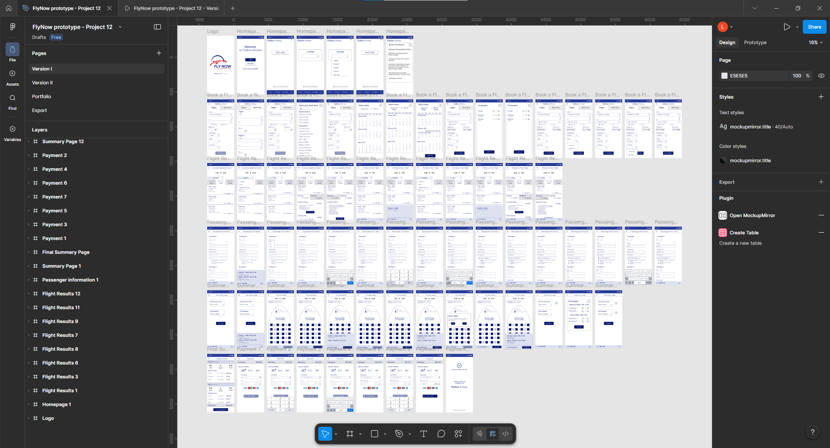The image size is (830, 448).
Task: Select the Pen tool
Action: click(399, 434)
